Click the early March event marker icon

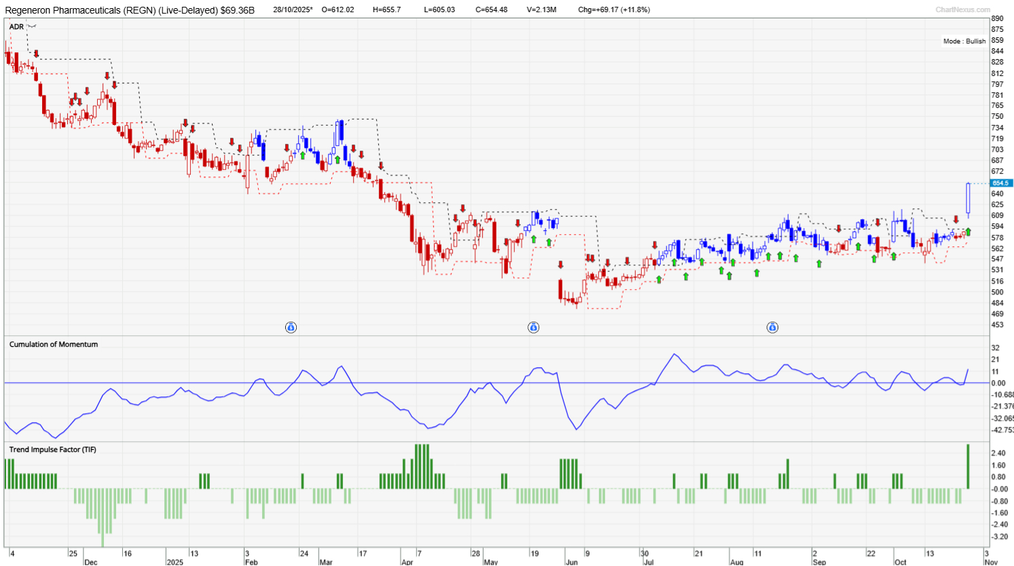point(291,328)
